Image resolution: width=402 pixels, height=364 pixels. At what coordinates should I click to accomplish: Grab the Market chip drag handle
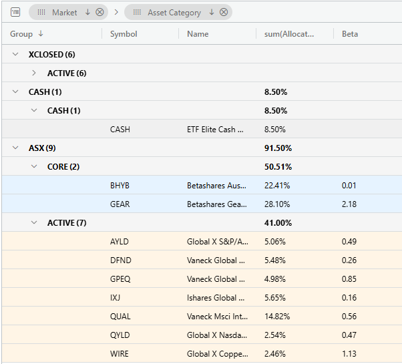[x=41, y=12]
